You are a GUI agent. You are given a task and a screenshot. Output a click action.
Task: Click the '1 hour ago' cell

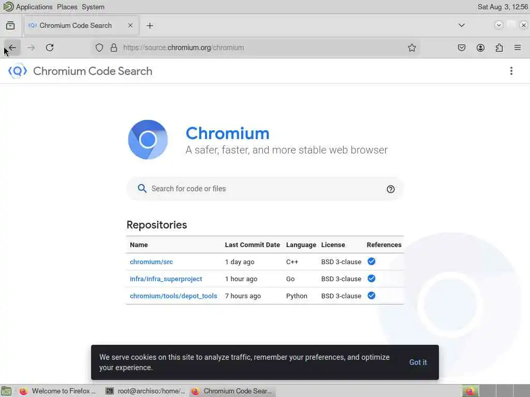point(241,279)
